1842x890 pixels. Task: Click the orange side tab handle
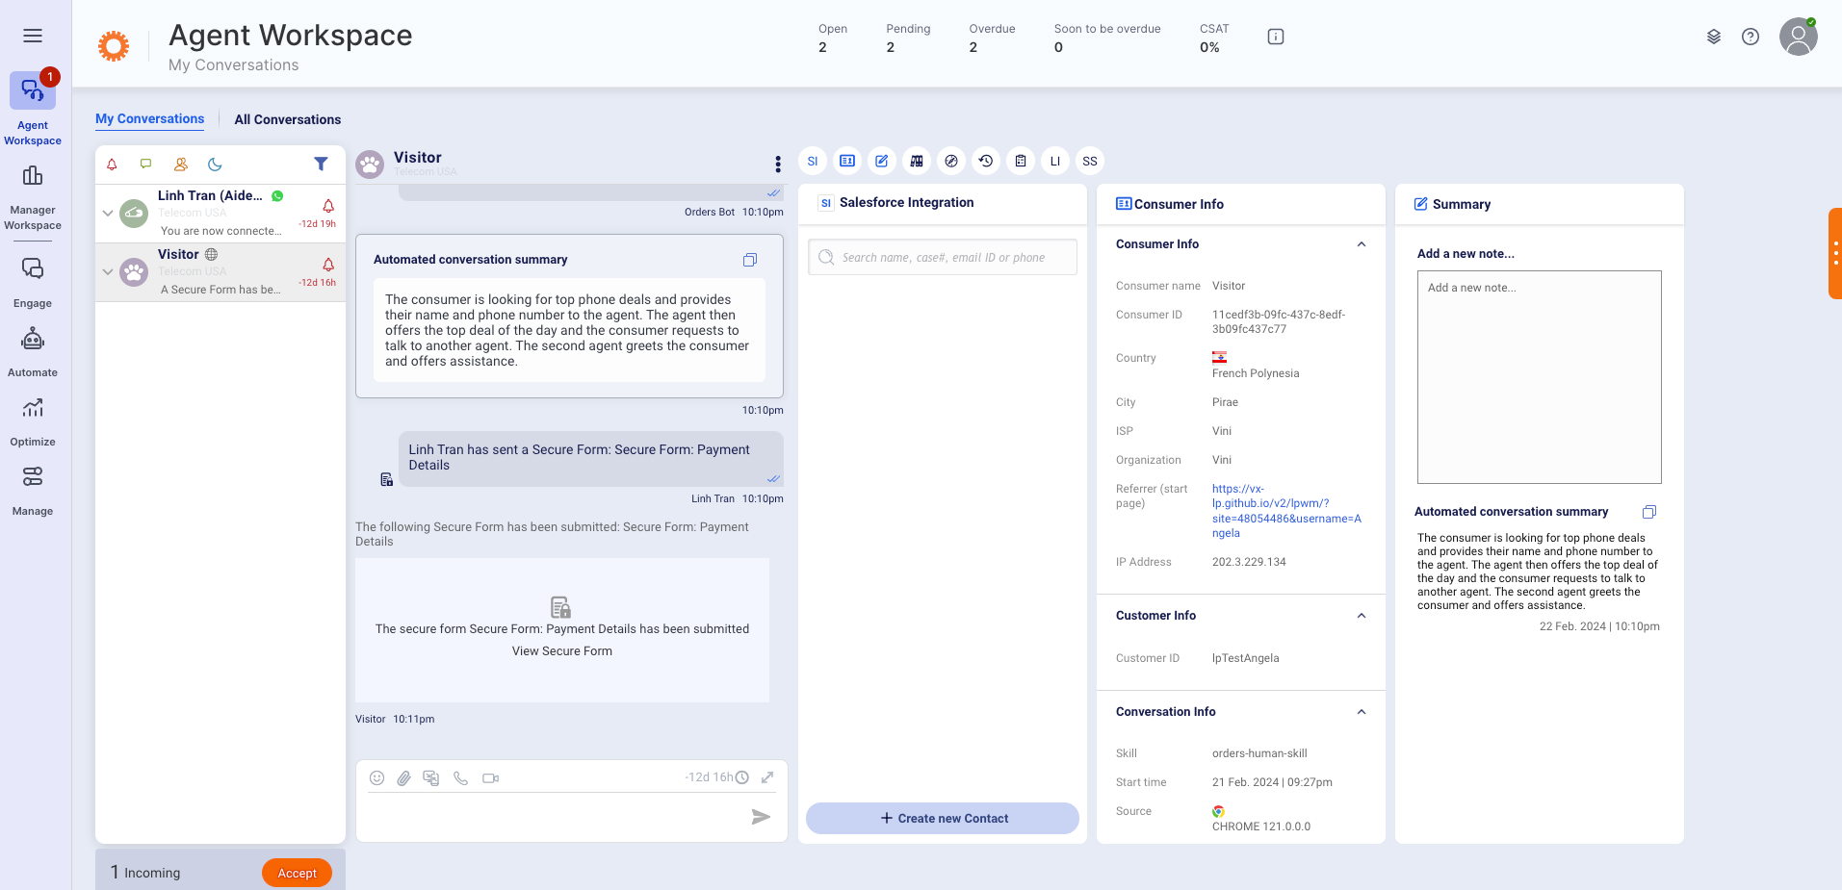[1835, 253]
